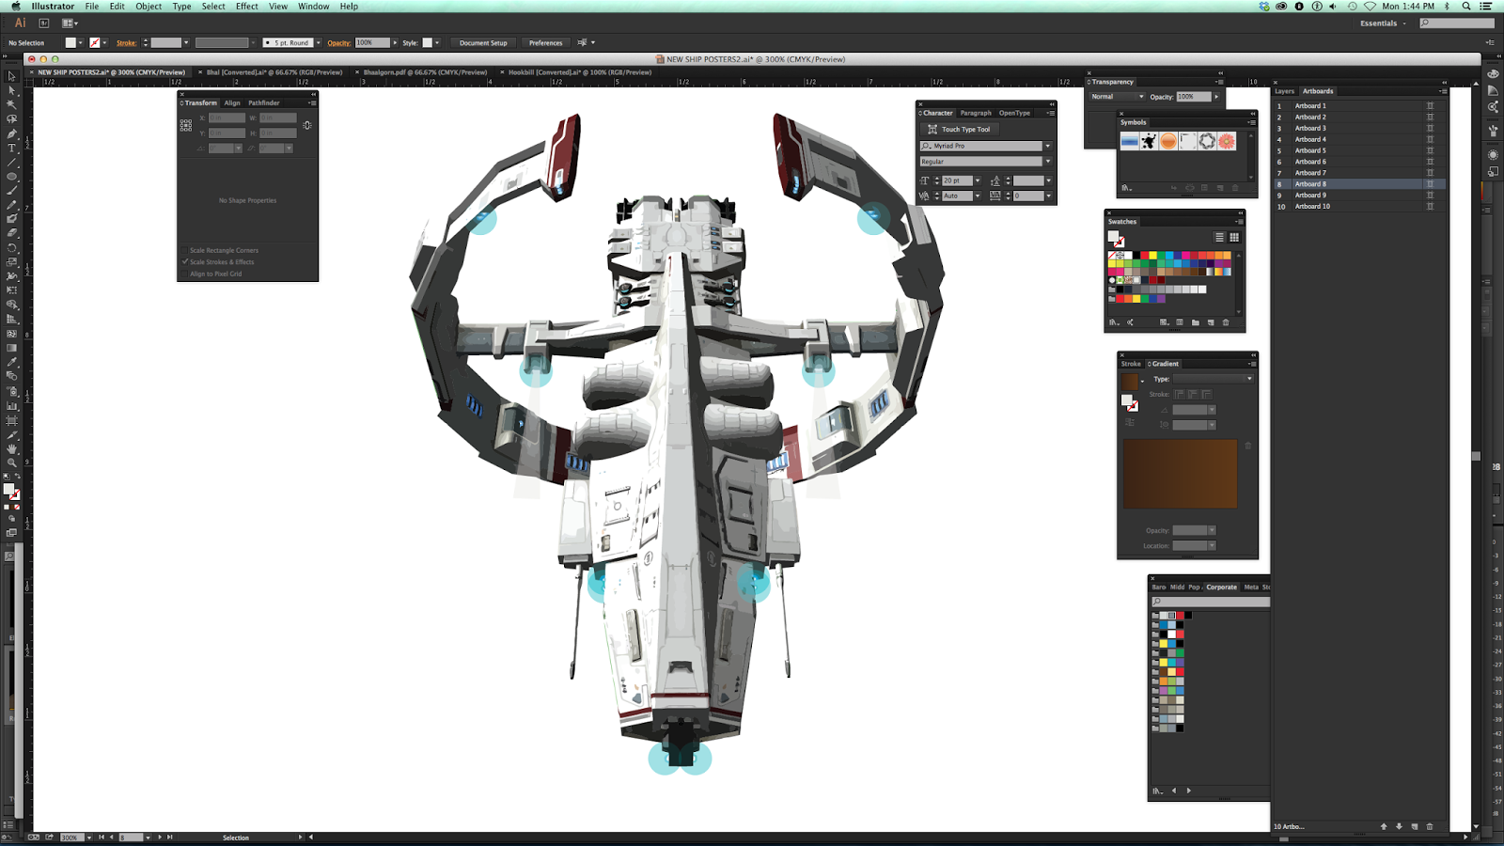1504x846 pixels.
Task: Select the Paintbrush tool
Action: pyautogui.click(x=11, y=190)
